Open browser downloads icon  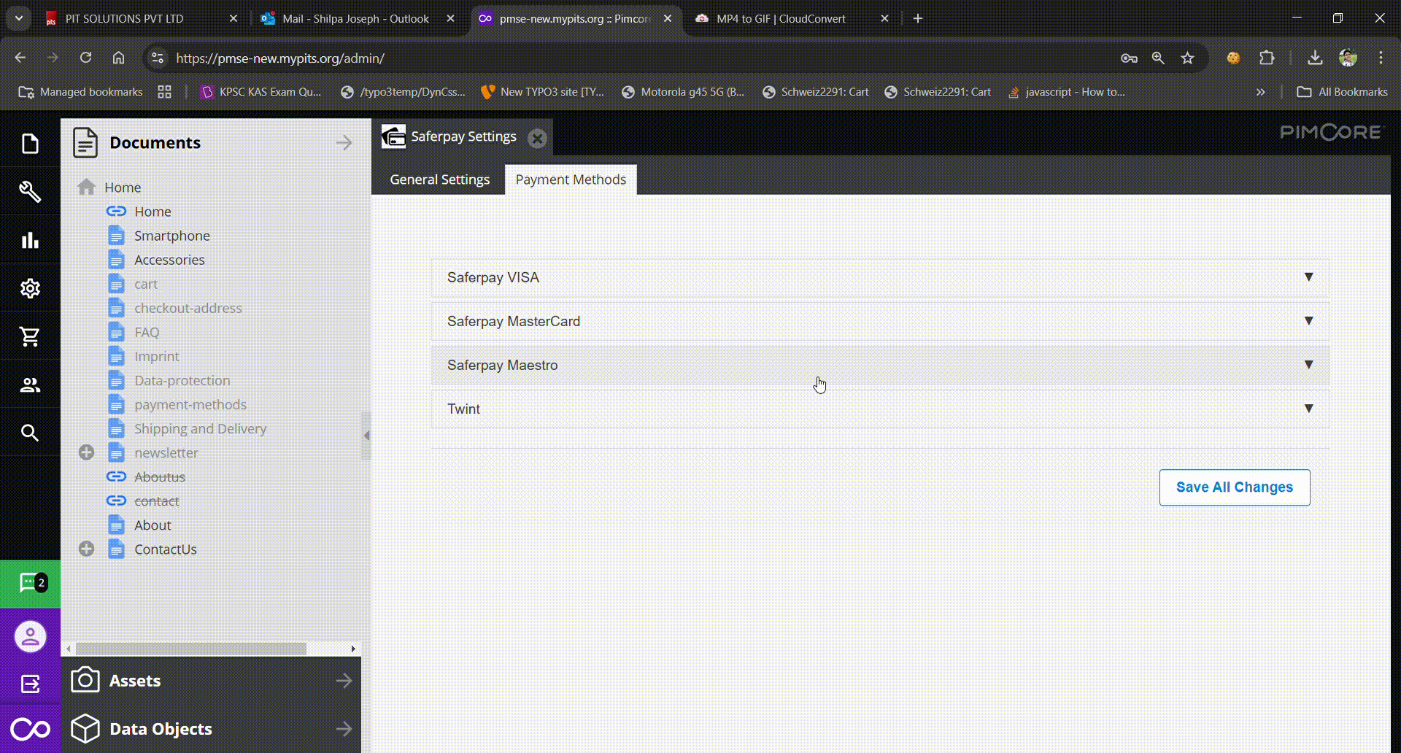tap(1315, 58)
